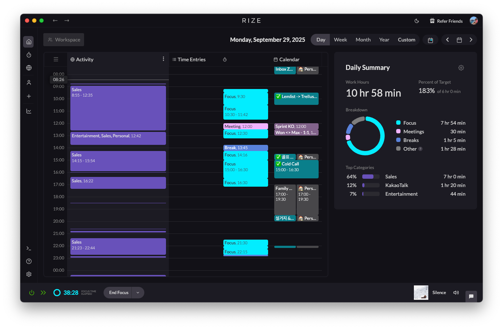The height and width of the screenshot is (329, 503).
Task: Open the chat bubble support icon
Action: [471, 296]
